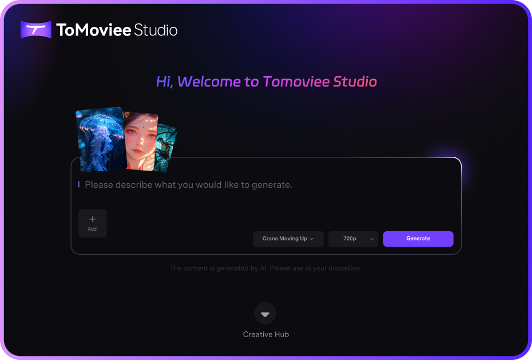Click the Welcome to Tomoviee Studio heading
This screenshot has width=532, height=360.
[x=266, y=81]
